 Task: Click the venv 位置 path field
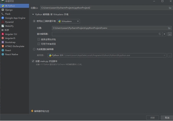coord(112,28)
